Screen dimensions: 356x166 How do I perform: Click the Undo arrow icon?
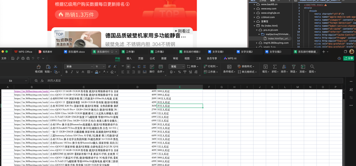33,58
